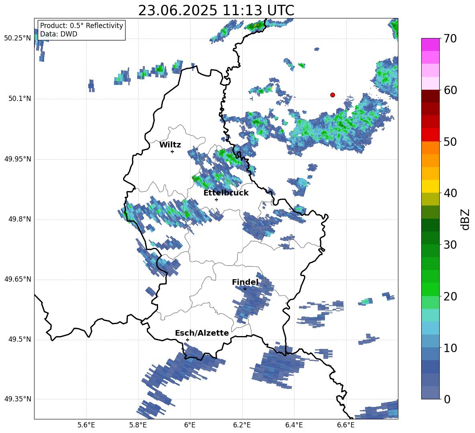Click the 49.95°N latitude label
The image size is (475, 433).
[18, 159]
